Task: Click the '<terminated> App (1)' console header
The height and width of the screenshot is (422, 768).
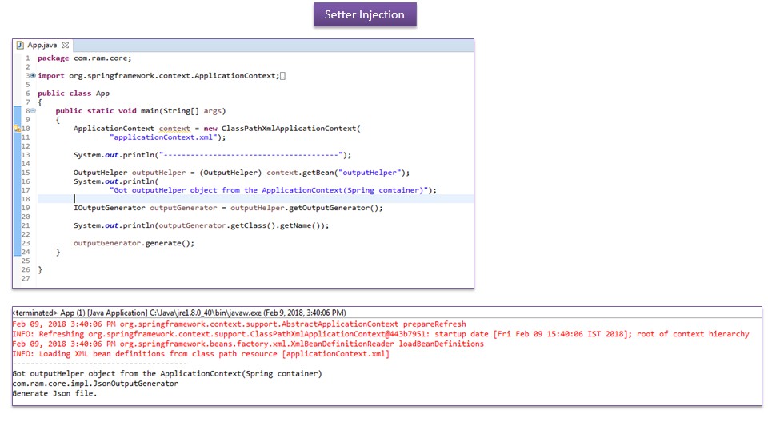Action: 179,313
